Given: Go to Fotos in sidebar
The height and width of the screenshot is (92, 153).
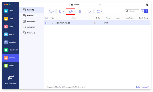Looking at the screenshot, I should 11,19.
